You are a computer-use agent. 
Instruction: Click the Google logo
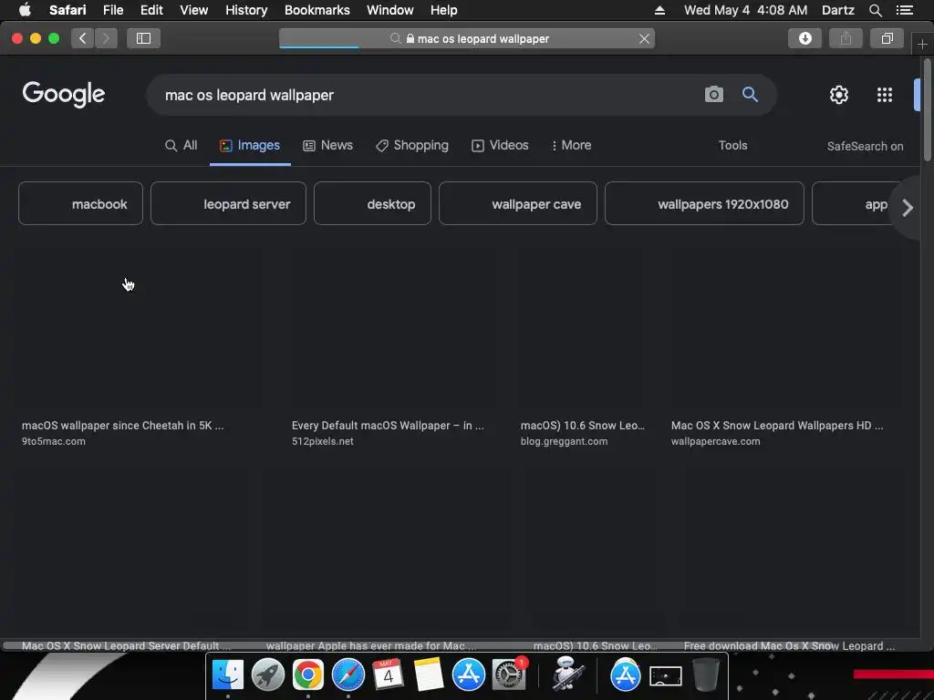point(64,94)
